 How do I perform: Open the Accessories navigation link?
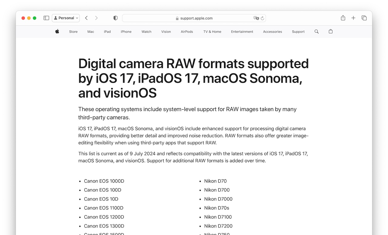(273, 31)
